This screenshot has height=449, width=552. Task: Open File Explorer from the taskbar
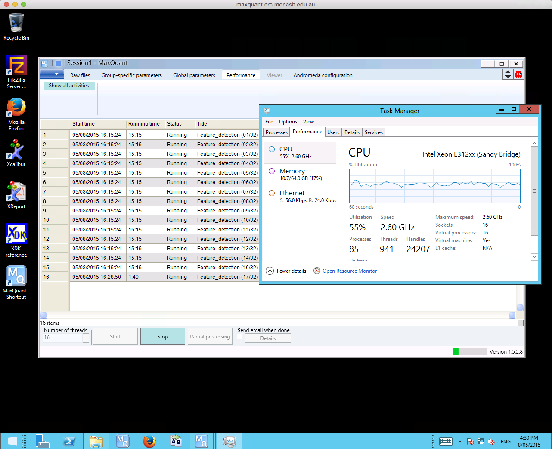[96, 441]
